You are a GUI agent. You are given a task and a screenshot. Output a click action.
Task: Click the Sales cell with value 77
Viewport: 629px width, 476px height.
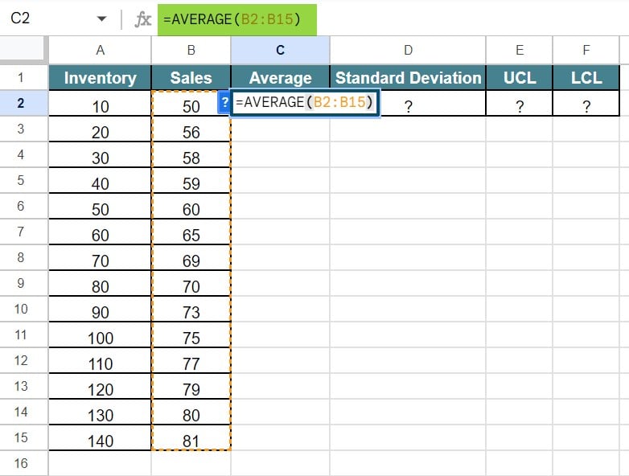click(x=191, y=360)
